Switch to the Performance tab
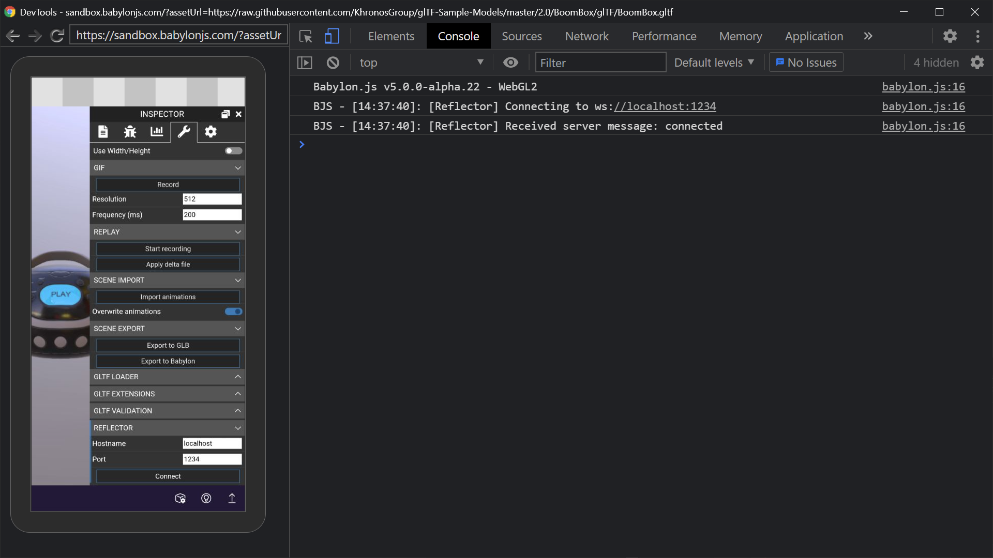The height and width of the screenshot is (558, 993). pyautogui.click(x=664, y=36)
